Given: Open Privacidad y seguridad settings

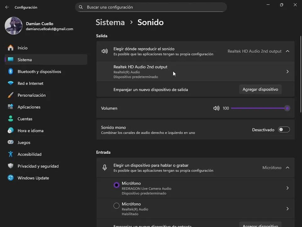Looking at the screenshot, I should tap(38, 166).
